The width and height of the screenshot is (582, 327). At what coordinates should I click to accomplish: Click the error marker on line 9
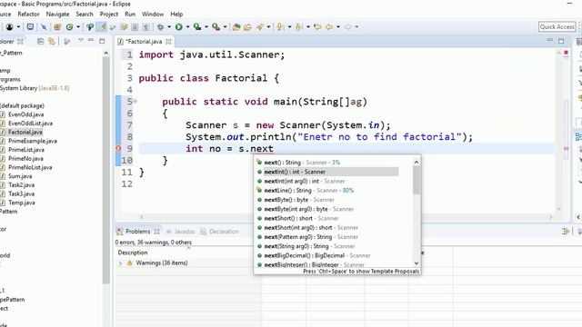pos(118,148)
